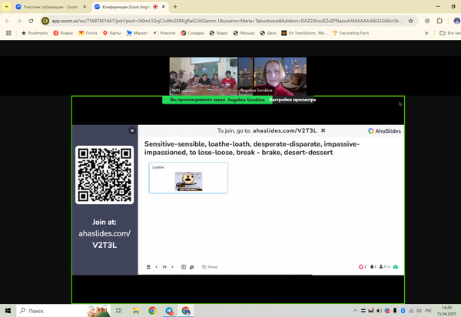Click the Group icon in slide toolbar
461x317 pixels.
210,266
